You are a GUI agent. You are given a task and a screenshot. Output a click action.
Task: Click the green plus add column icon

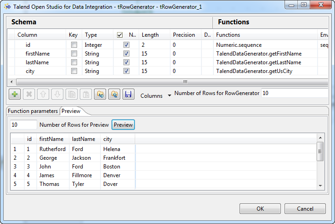coord(14,94)
